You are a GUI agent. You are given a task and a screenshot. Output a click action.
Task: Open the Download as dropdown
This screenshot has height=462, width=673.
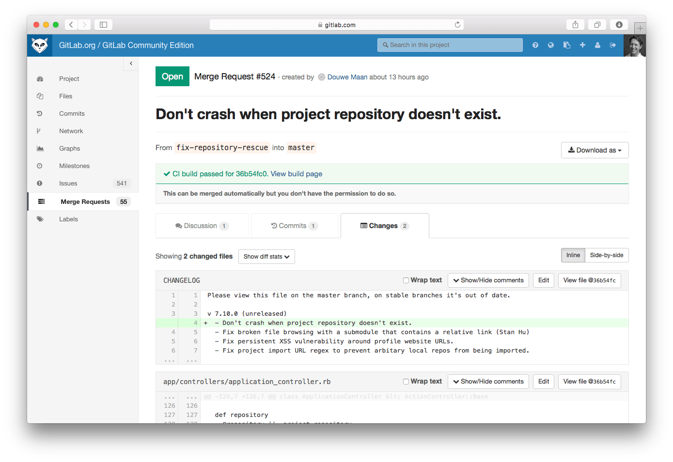(595, 150)
